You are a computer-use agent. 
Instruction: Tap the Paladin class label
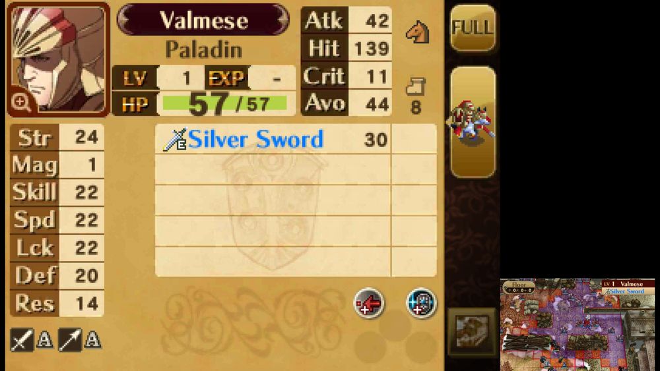click(204, 49)
